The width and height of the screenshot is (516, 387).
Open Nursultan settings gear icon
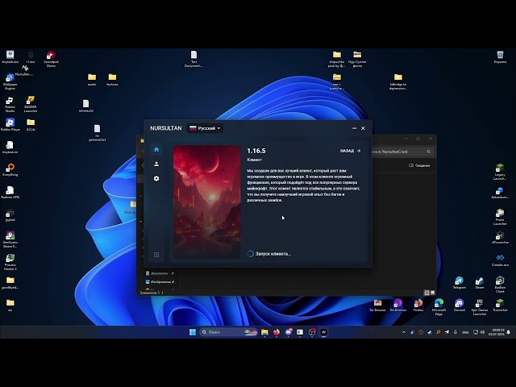click(x=156, y=178)
